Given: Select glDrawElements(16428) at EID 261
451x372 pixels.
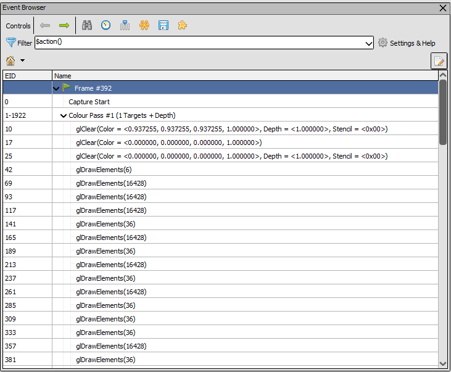Looking at the screenshot, I should click(220, 292).
